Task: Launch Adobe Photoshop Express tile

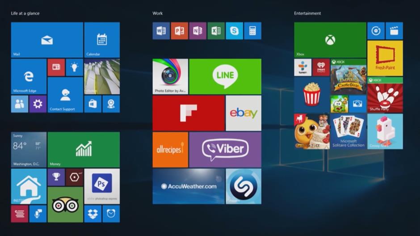Action: tap(102, 186)
